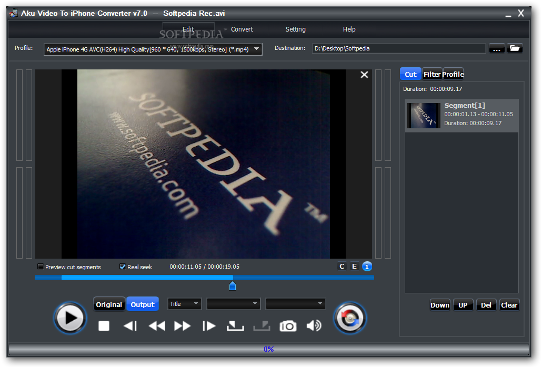Open the middle empty dropdown beside Title
Image resolution: width=542 pixels, height=368 pixels.
(233, 304)
